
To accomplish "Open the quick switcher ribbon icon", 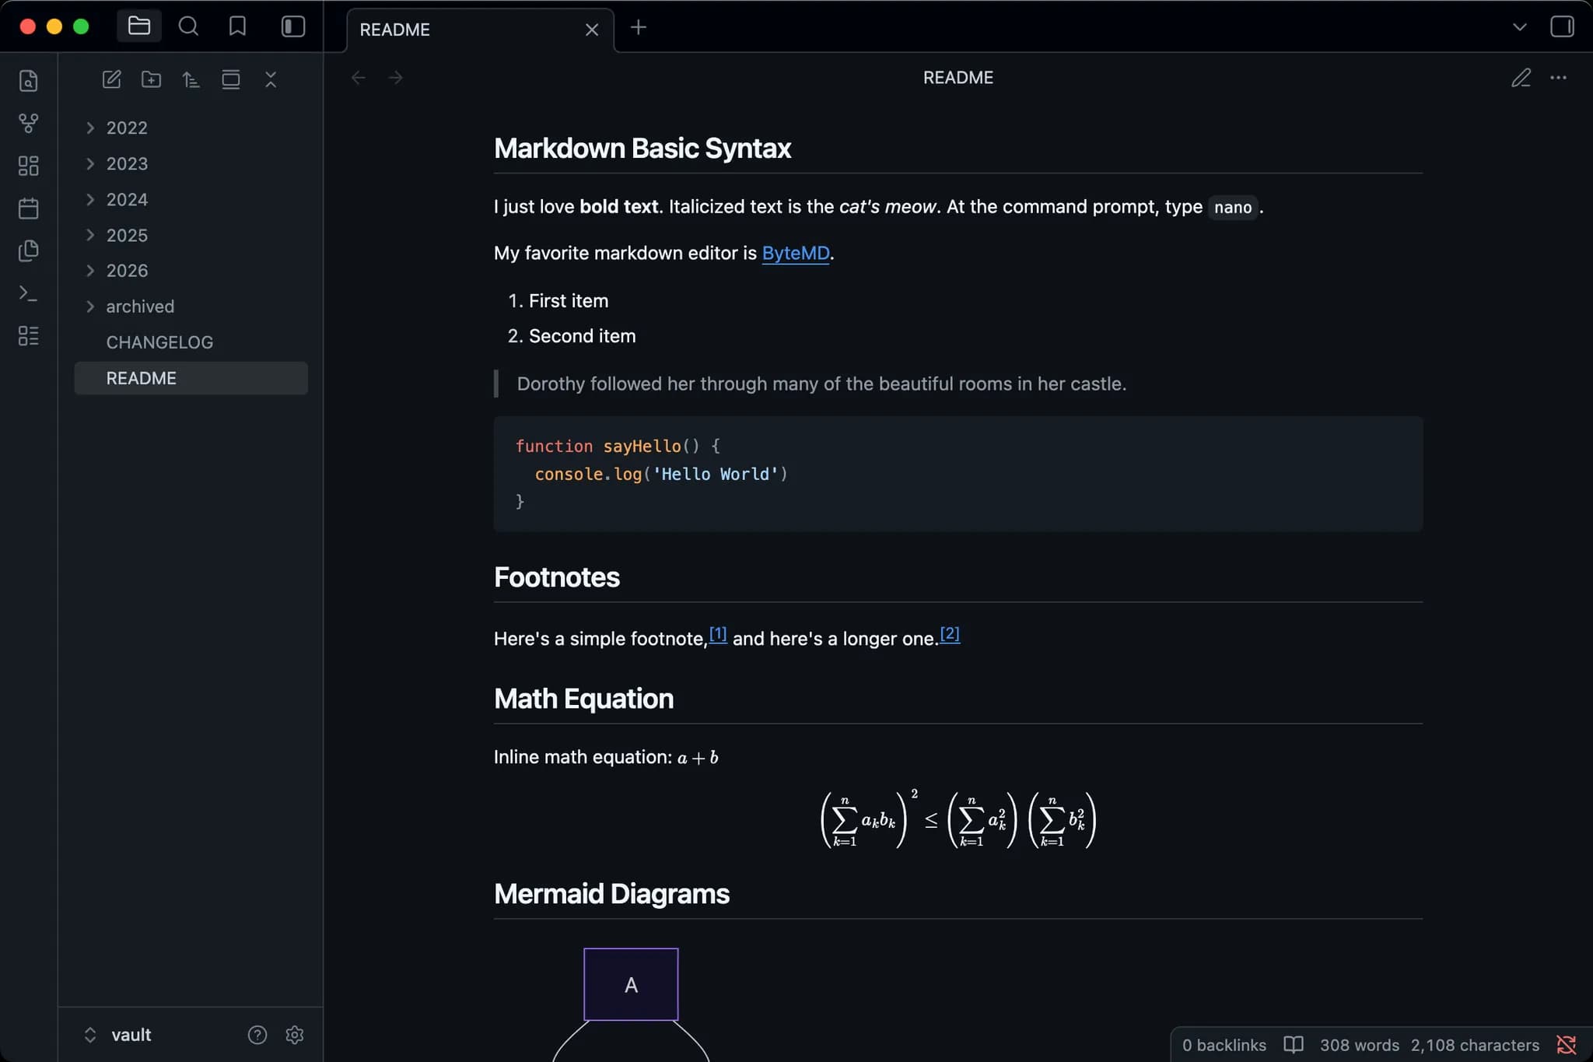I will tap(29, 81).
